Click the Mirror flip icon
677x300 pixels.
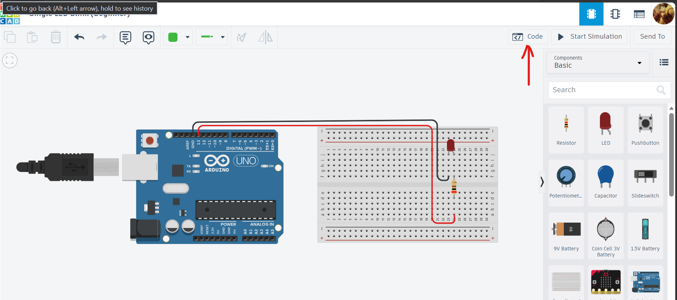point(266,37)
